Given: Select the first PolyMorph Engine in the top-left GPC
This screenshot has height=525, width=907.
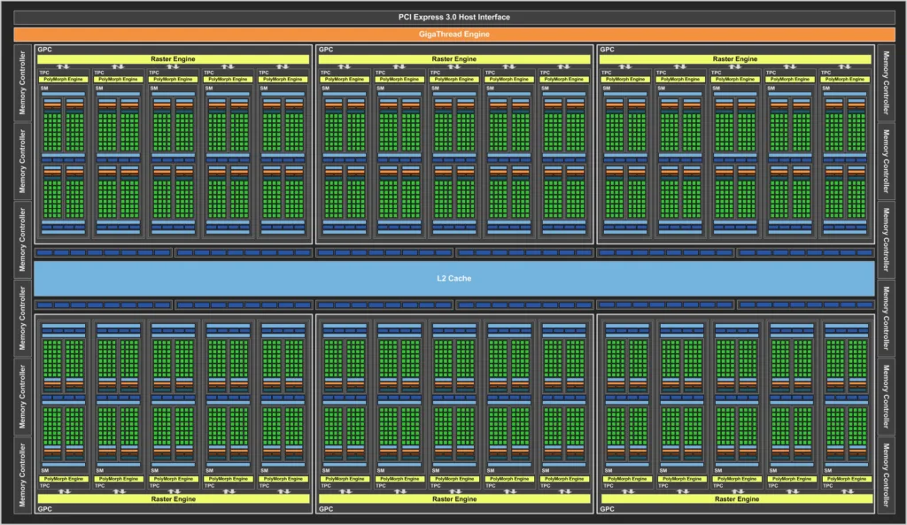Looking at the screenshot, I should coord(62,79).
